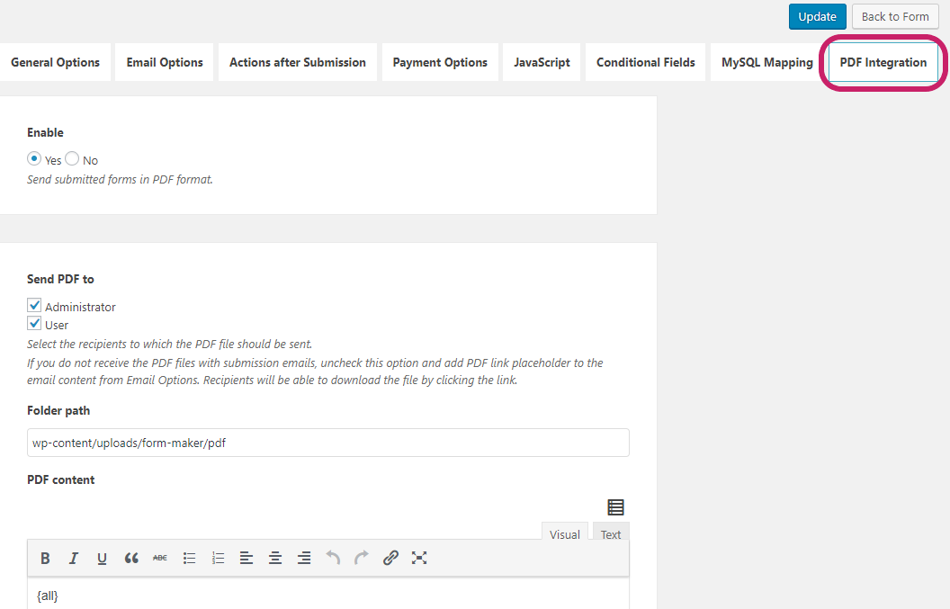Apply bold formatting in the PDF content editor
Screen dimensions: 950x609
point(45,558)
